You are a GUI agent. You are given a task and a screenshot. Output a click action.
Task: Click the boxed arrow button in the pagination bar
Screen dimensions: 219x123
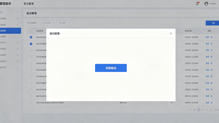211,110
